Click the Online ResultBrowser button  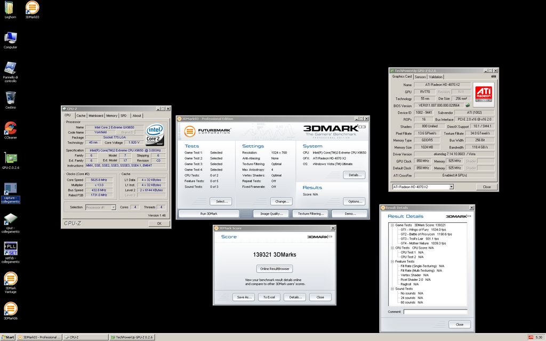coord(275,269)
